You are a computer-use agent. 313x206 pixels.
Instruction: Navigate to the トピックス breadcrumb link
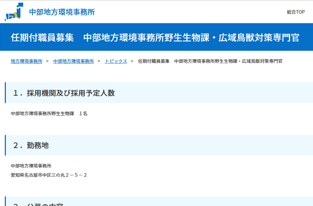[116, 61]
